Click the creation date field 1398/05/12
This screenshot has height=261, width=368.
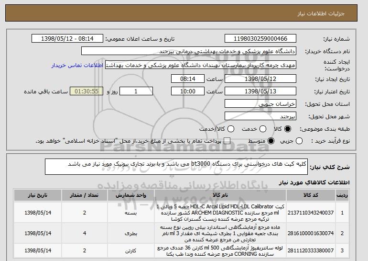pyautogui.click(x=260, y=79)
